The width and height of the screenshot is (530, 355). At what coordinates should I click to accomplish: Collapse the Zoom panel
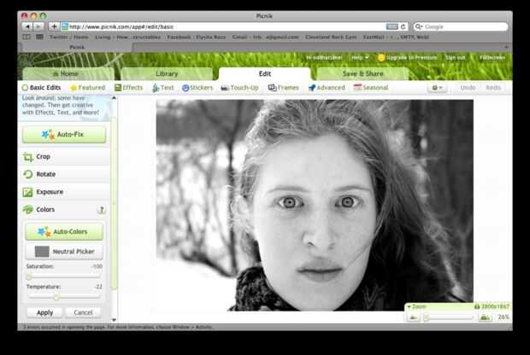[417, 306]
